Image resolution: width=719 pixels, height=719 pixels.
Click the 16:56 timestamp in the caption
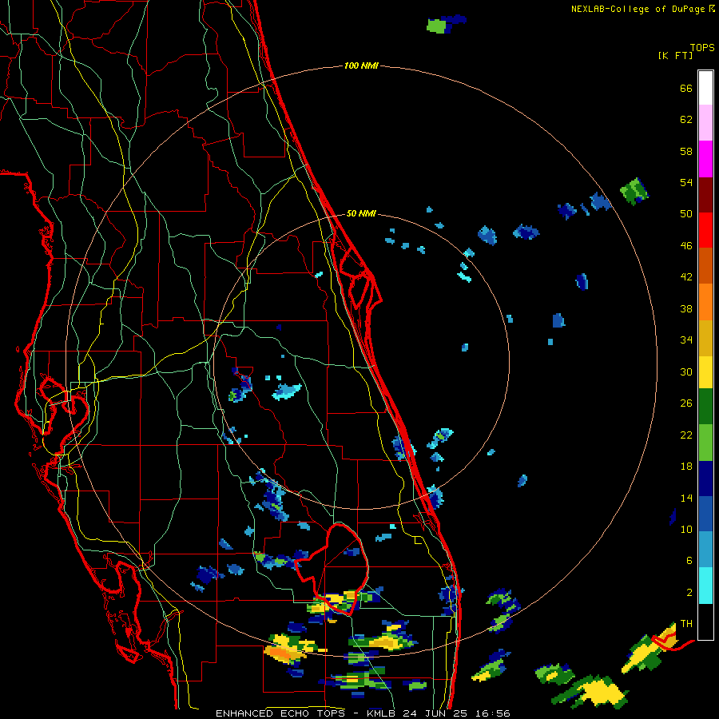pyautogui.click(x=492, y=713)
